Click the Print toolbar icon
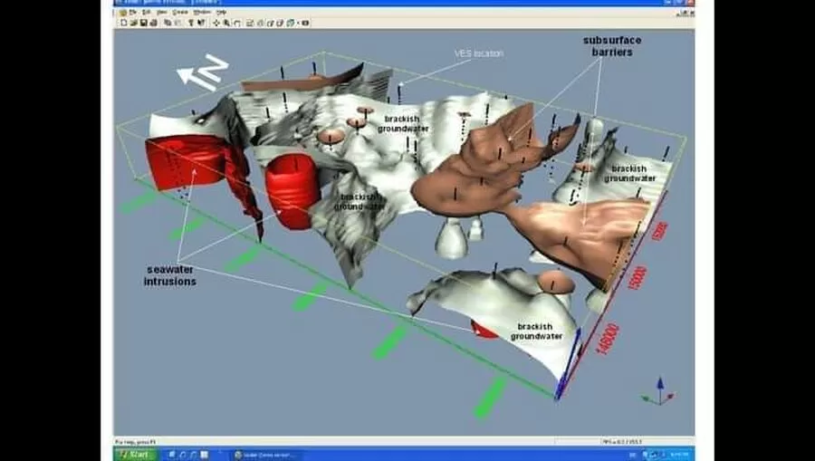 (153, 23)
